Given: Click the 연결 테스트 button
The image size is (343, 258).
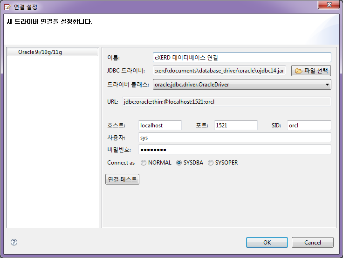Looking at the screenshot, I should 122,179.
